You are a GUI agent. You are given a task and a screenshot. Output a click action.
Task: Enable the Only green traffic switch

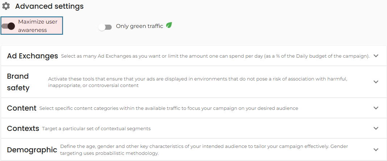[x=105, y=27]
